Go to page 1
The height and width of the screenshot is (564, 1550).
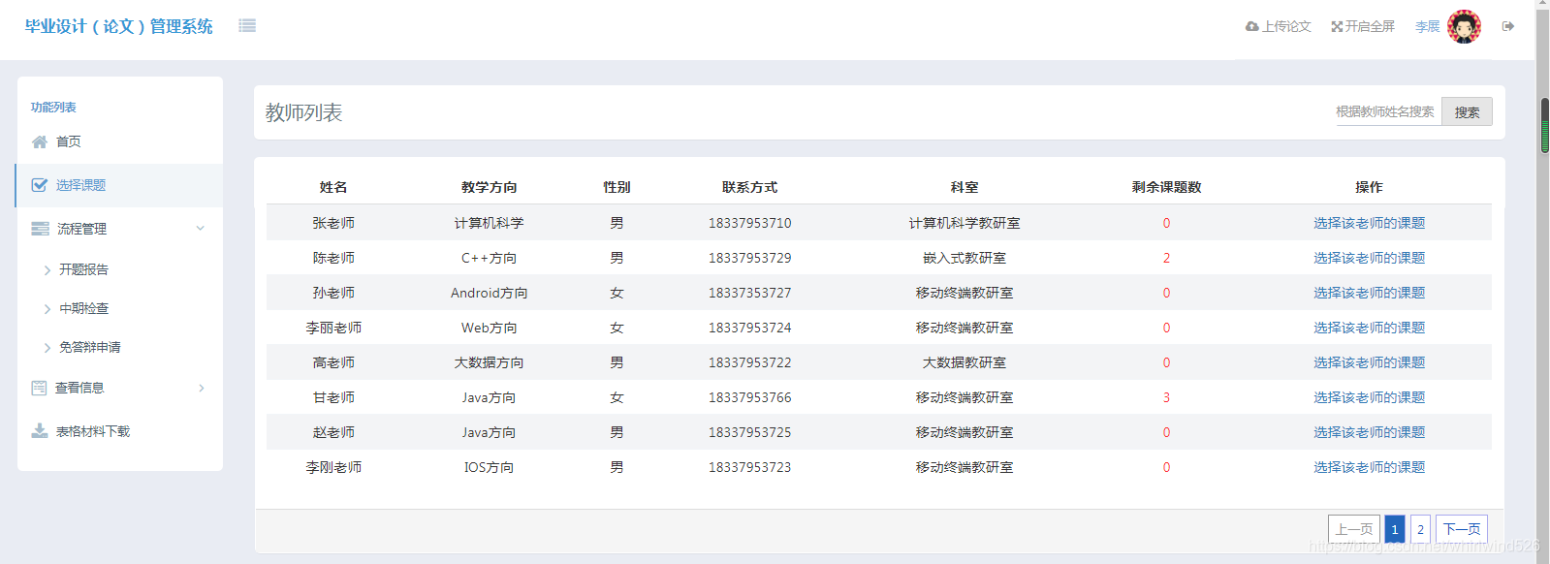[1395, 529]
